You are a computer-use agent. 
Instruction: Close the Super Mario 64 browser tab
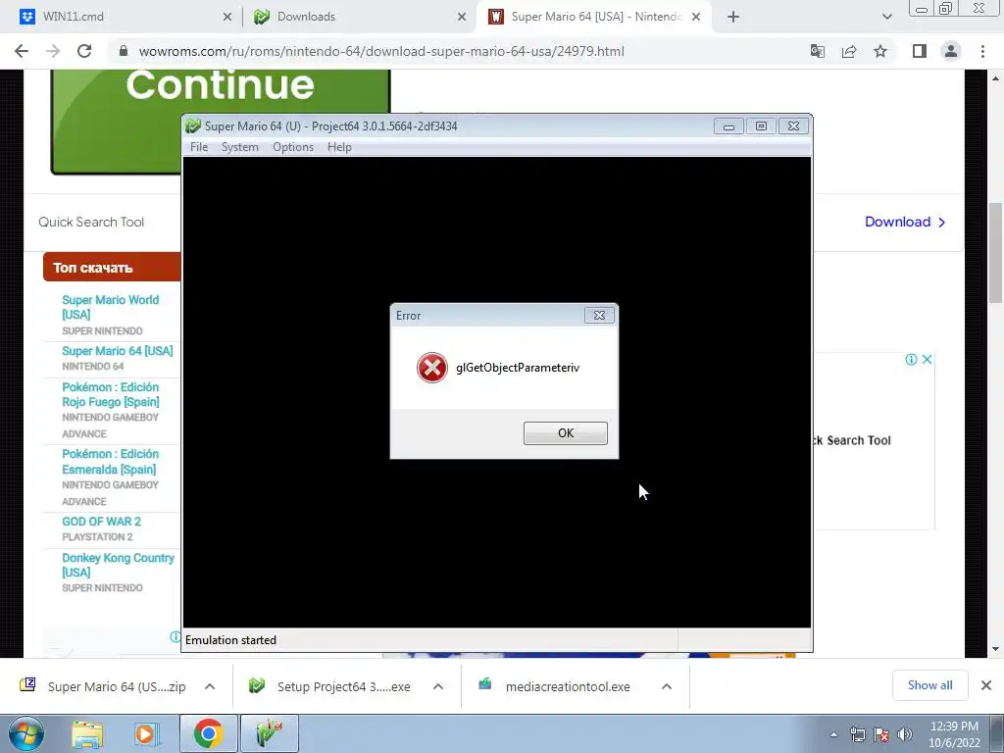697,17
